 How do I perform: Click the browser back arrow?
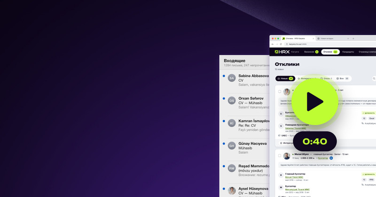point(273,44)
